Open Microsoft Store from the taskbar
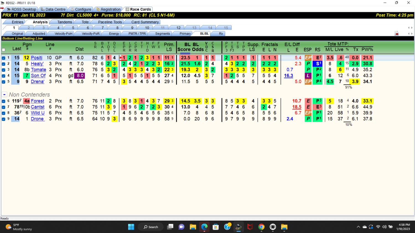Screen dimensions: 415x233 216,227
